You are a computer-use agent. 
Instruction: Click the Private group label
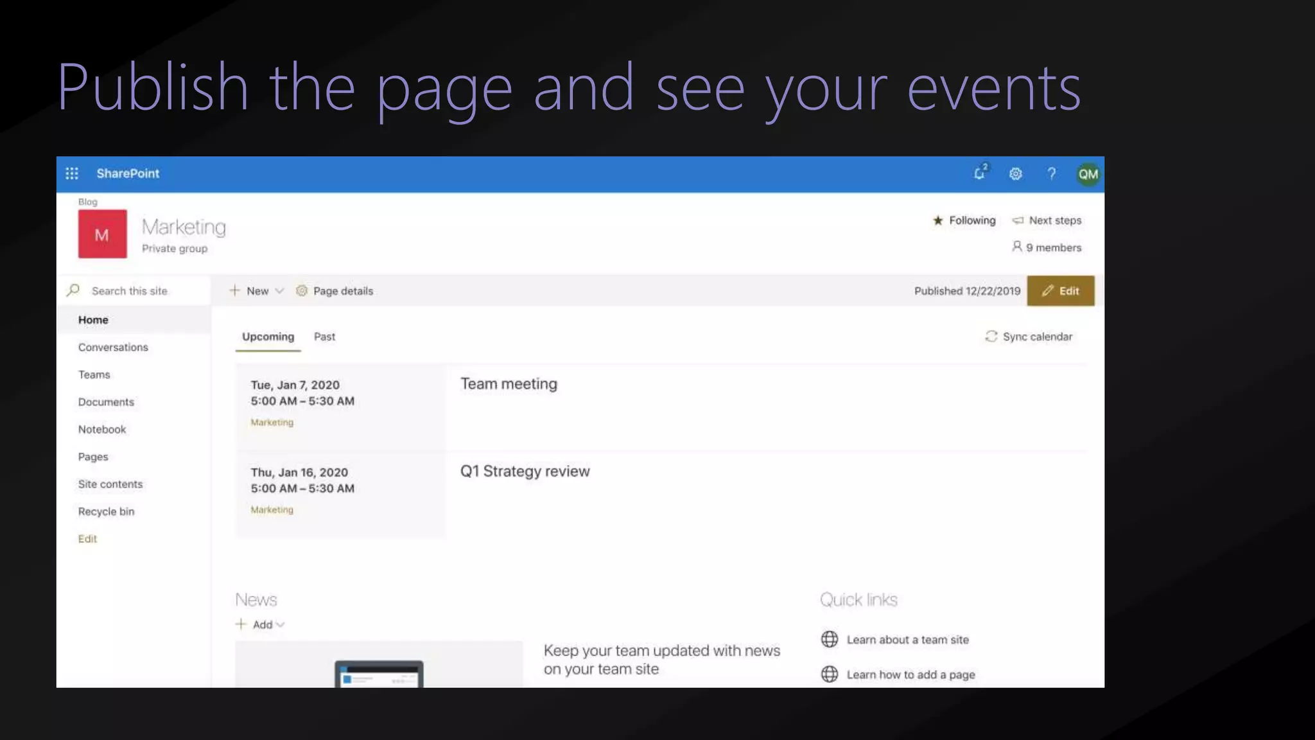click(x=175, y=249)
